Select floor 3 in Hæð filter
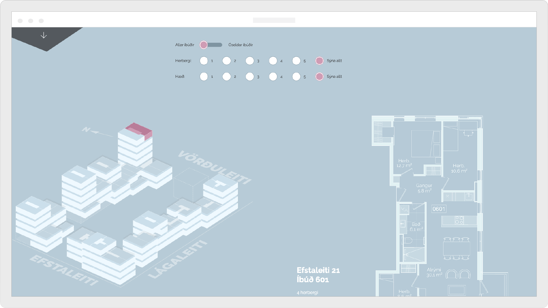 [x=250, y=77]
